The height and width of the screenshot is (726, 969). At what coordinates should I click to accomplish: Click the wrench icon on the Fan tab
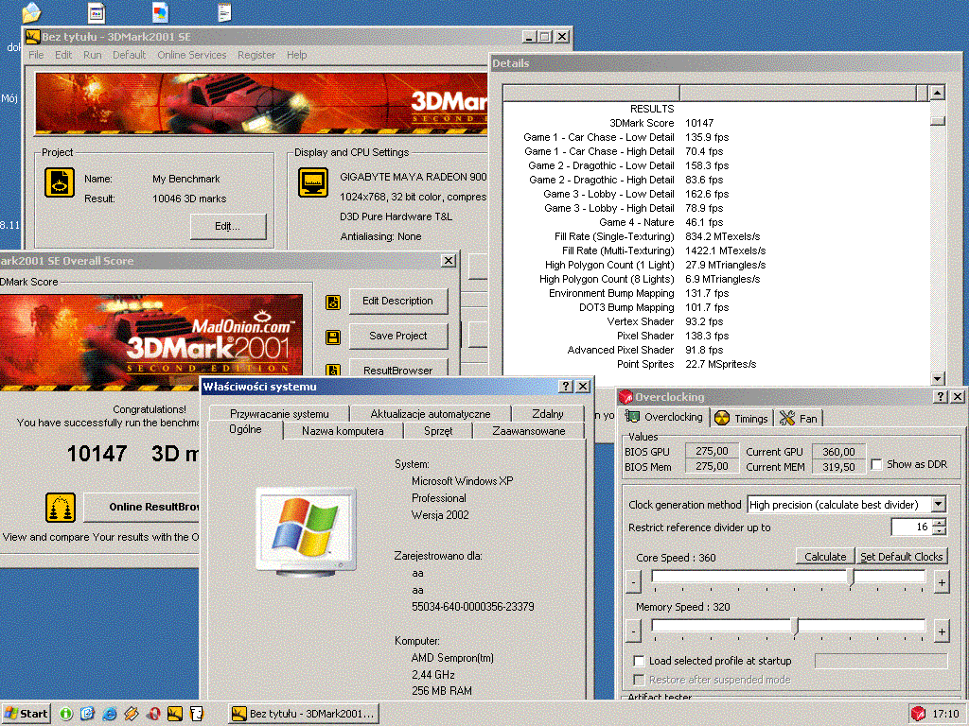pyautogui.click(x=786, y=419)
